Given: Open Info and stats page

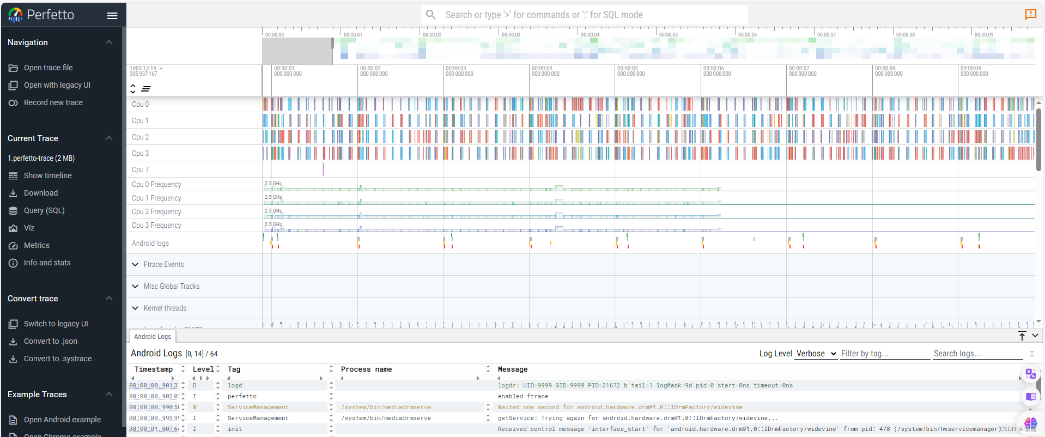Looking at the screenshot, I should 47,263.
